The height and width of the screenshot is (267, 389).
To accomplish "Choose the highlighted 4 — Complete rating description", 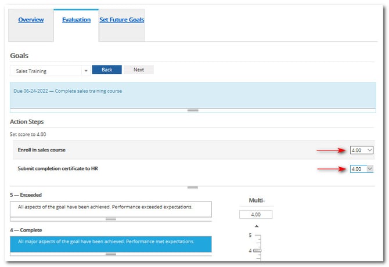I will pos(110,242).
